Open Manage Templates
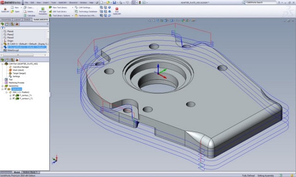This screenshot has width=296, height=177. coord(43,11)
